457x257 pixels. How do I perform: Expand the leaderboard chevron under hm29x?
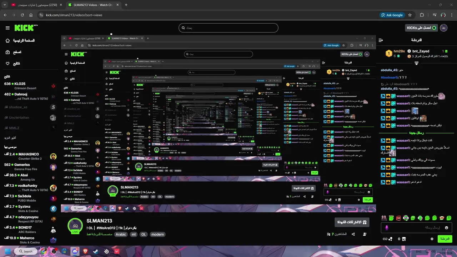[x=416, y=63]
